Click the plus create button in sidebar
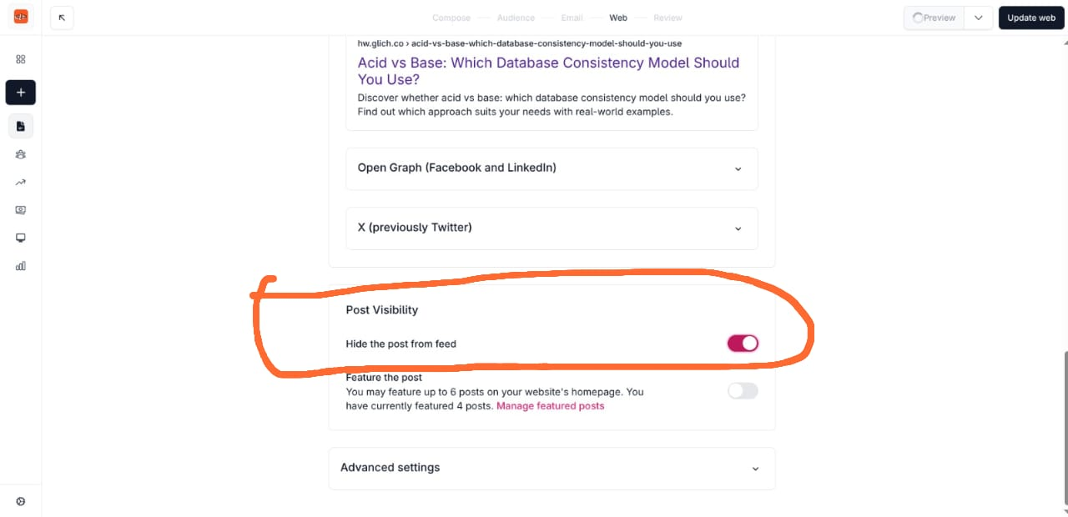1068x517 pixels. [21, 93]
